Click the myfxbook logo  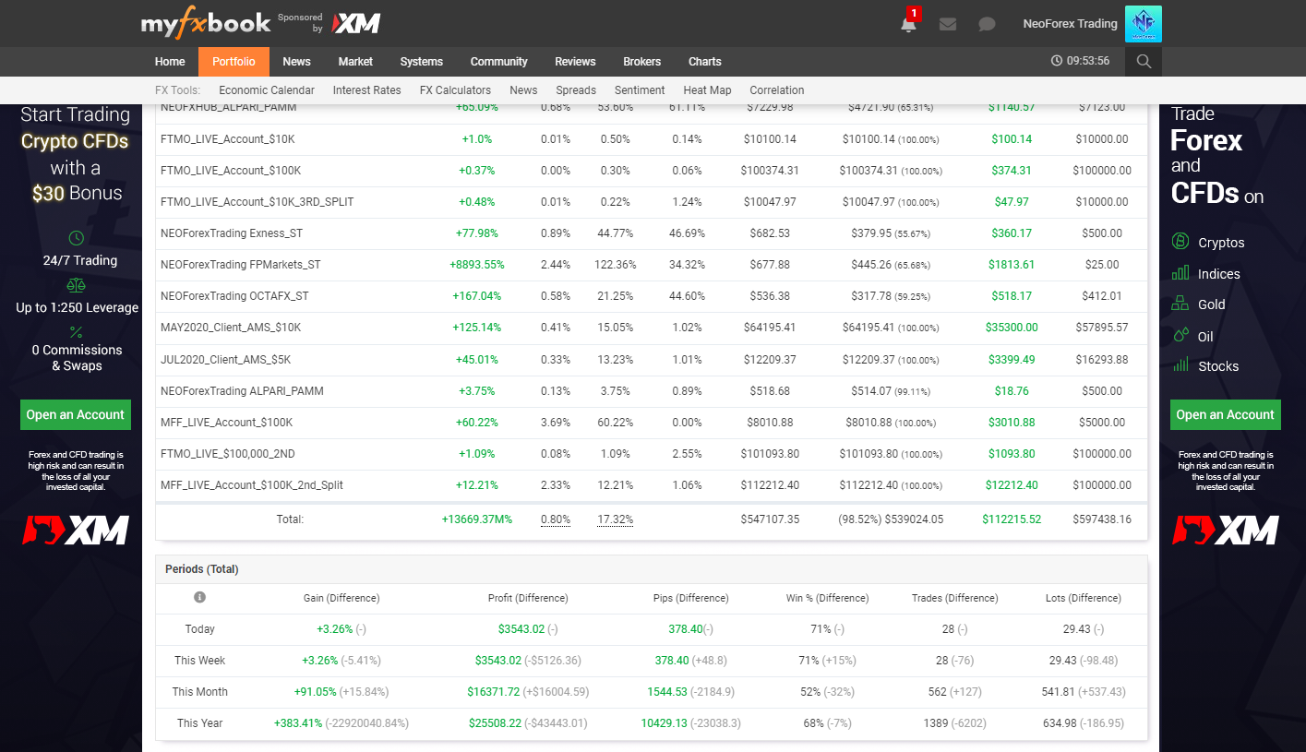point(205,23)
